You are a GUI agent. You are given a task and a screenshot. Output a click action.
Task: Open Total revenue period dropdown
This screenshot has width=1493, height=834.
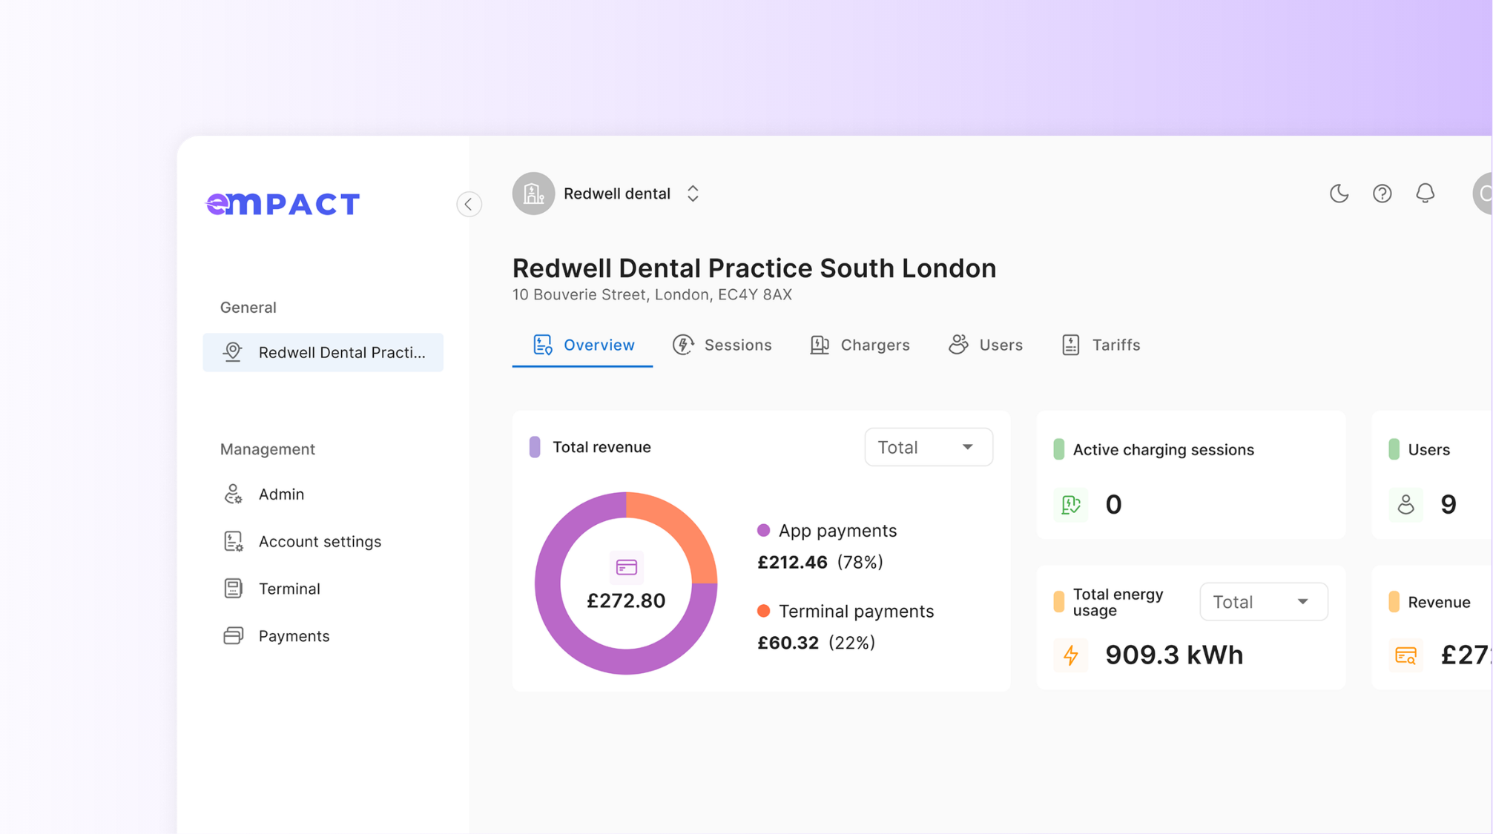[928, 447]
